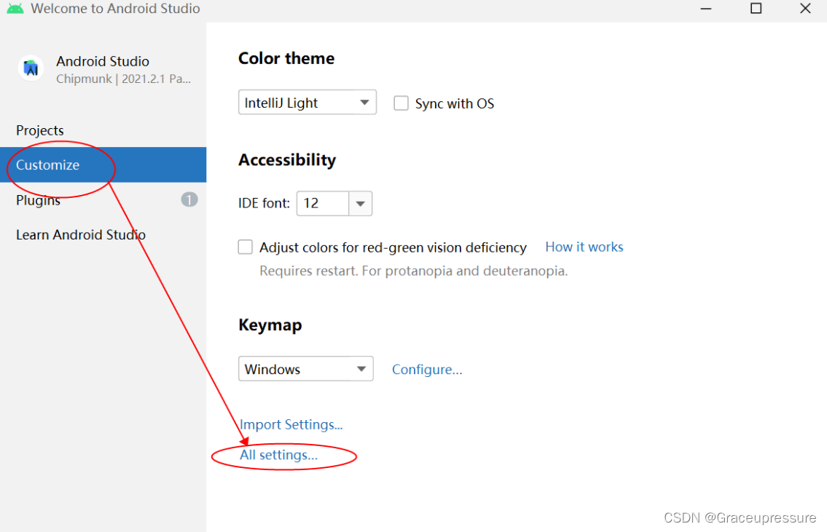Click the Accessibility section heading
Viewport: 827px width, 532px height.
pyautogui.click(x=287, y=159)
